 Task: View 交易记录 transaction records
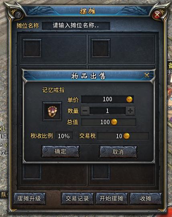(x=77, y=199)
